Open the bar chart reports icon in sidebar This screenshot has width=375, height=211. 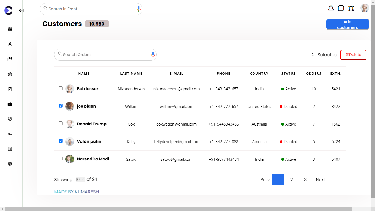pos(10,149)
